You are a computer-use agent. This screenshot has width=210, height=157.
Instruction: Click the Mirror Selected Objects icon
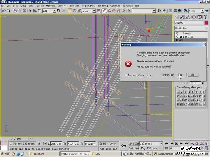(159, 11)
